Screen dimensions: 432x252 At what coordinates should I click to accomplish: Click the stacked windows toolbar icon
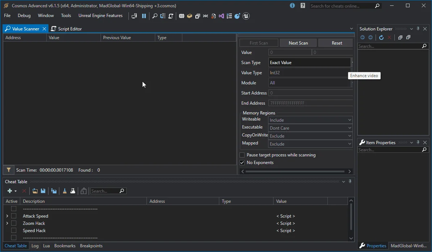(198, 16)
